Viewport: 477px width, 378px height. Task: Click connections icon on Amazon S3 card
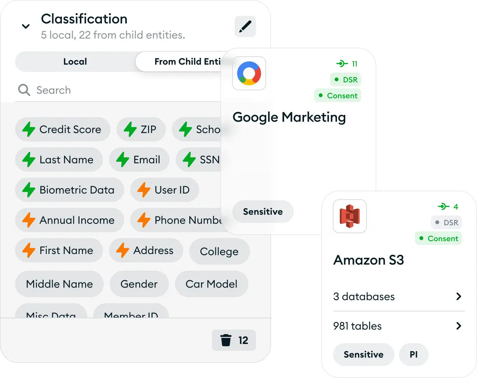(443, 206)
